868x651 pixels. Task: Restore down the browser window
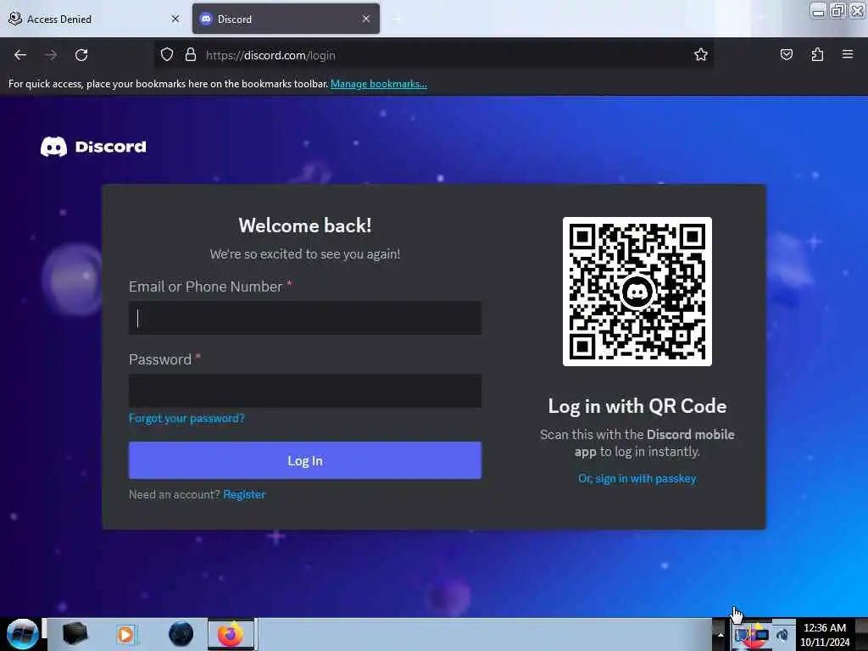[838, 10]
